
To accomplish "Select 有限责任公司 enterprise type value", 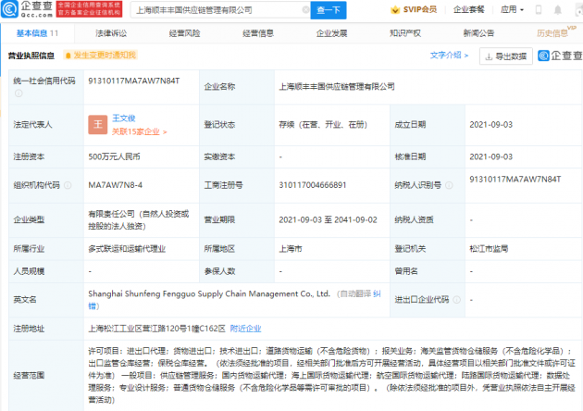I will click(x=138, y=219).
